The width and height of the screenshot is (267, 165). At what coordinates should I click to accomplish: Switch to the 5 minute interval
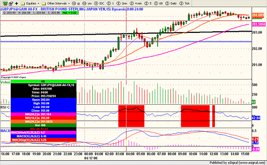[148, 3]
